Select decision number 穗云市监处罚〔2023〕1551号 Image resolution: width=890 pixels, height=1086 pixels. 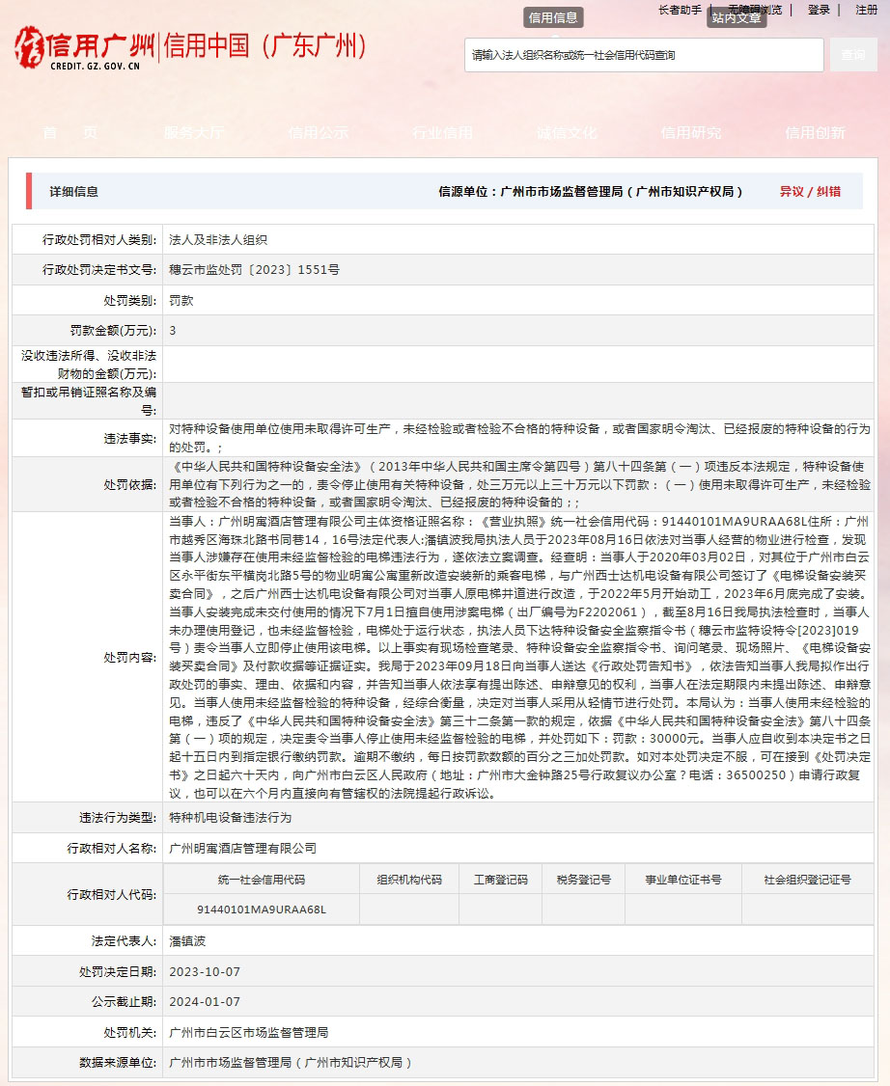(255, 270)
